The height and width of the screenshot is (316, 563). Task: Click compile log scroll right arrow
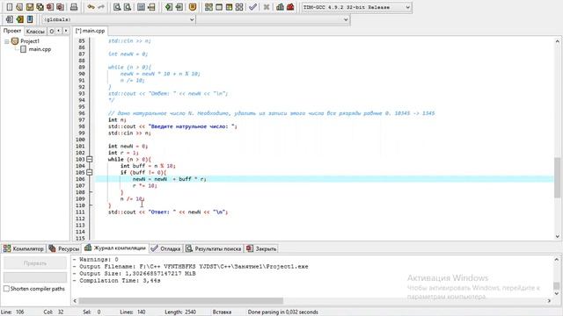coord(549,300)
